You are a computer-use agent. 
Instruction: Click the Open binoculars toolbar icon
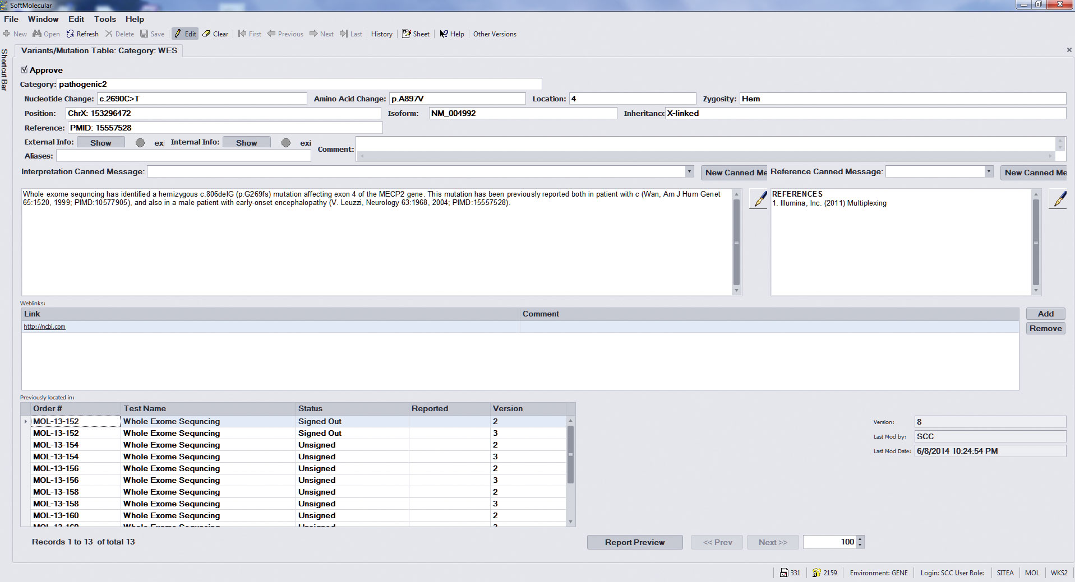[x=37, y=34]
